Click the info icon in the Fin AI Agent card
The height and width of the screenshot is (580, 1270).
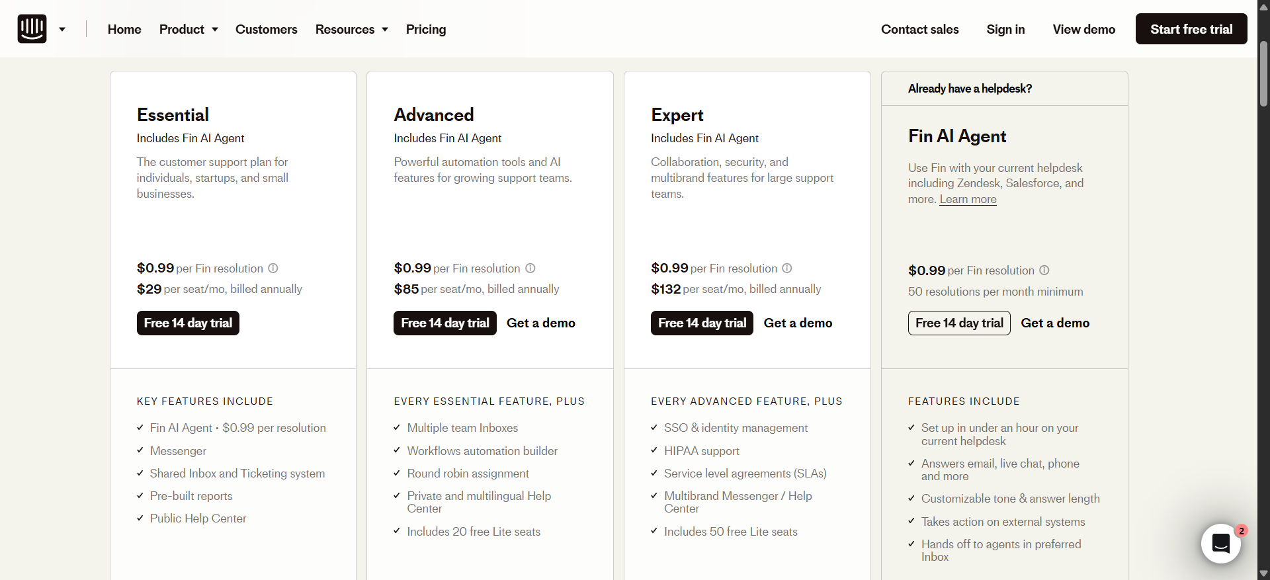click(1044, 270)
